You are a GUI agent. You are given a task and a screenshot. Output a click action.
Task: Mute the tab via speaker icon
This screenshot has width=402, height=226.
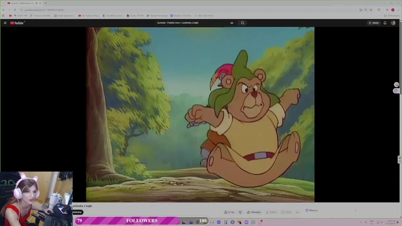coord(36,3)
